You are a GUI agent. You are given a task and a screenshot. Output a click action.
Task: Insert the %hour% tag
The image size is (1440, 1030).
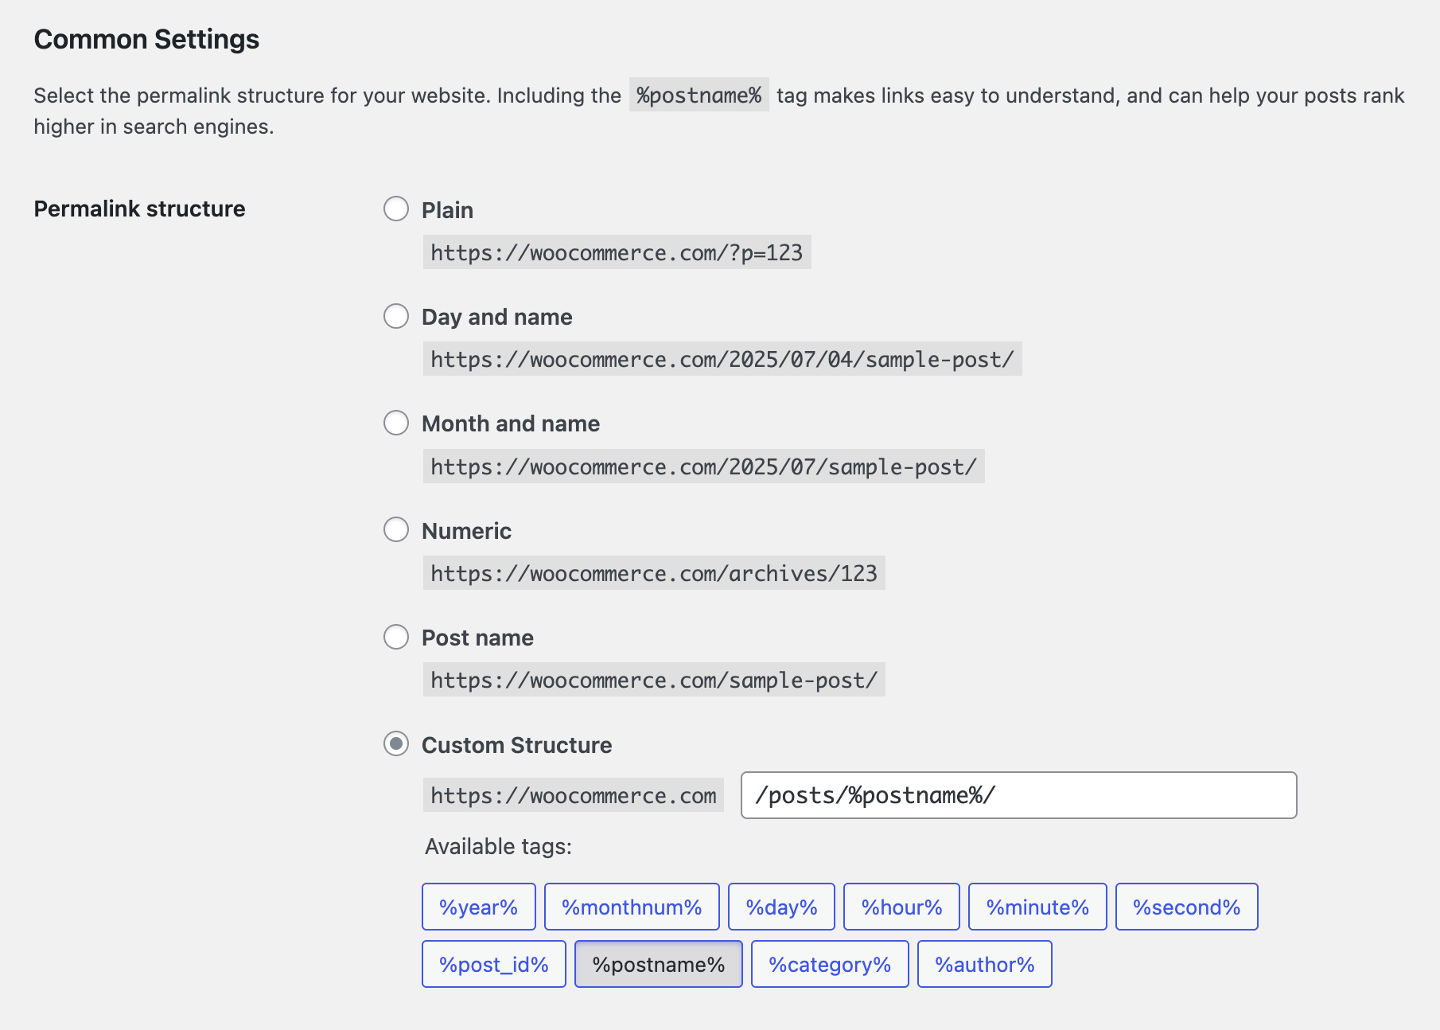901,906
